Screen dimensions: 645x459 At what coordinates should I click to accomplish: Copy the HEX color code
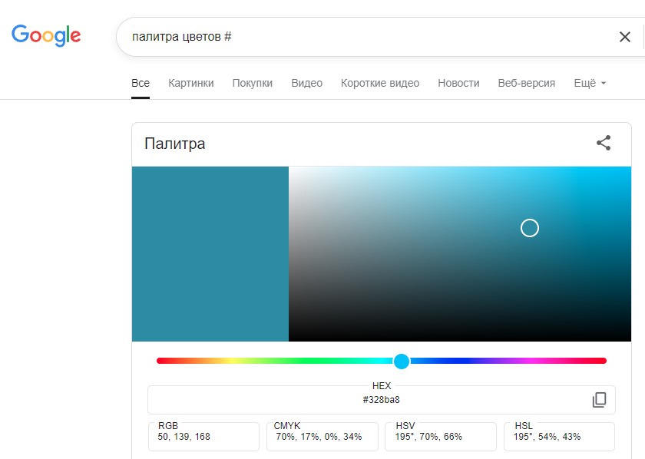click(599, 400)
